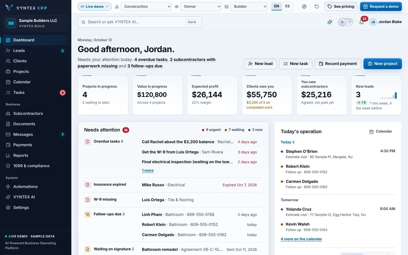408x255 pixels.
Task: Open Leads in the sidebar
Action: (x=35, y=50)
